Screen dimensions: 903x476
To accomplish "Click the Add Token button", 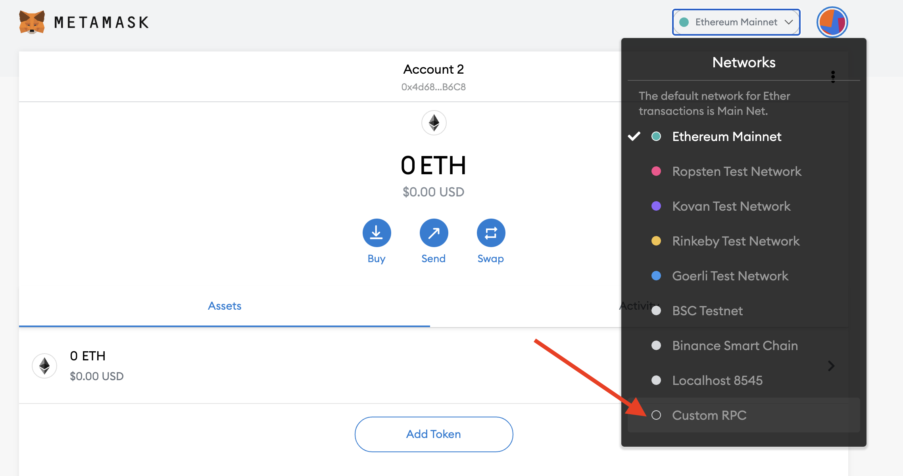I will (x=434, y=434).
